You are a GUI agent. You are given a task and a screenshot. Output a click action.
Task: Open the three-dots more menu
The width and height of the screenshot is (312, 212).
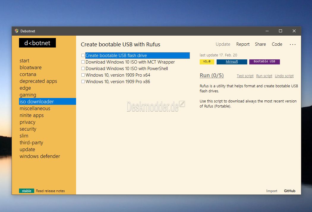tap(292, 44)
